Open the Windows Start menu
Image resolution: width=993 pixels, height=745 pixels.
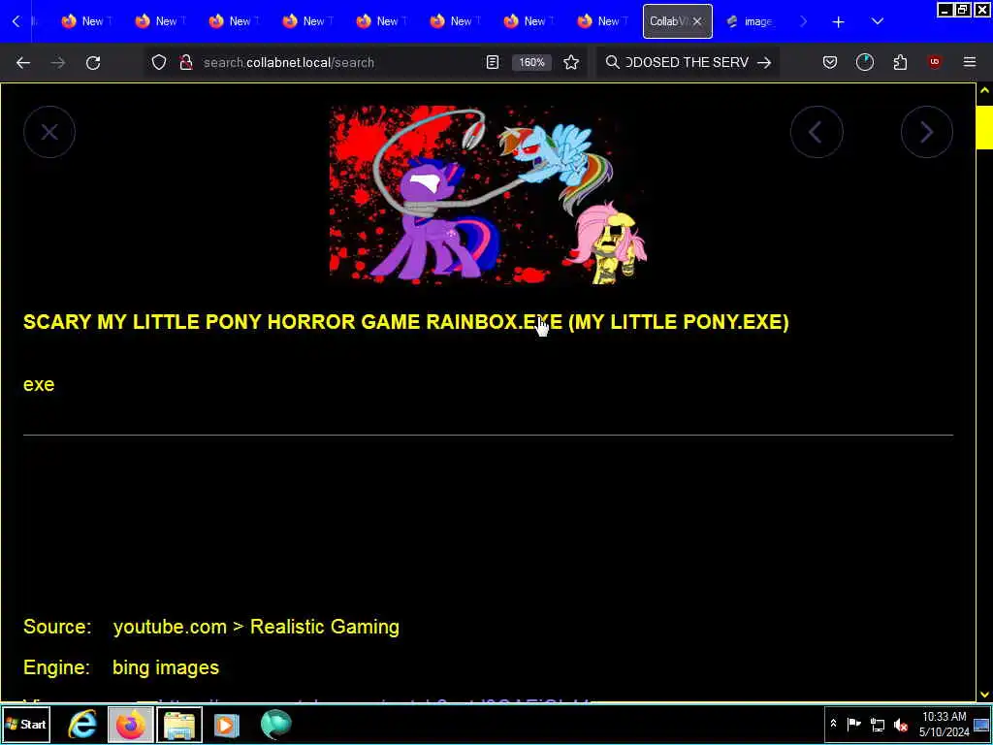26,724
